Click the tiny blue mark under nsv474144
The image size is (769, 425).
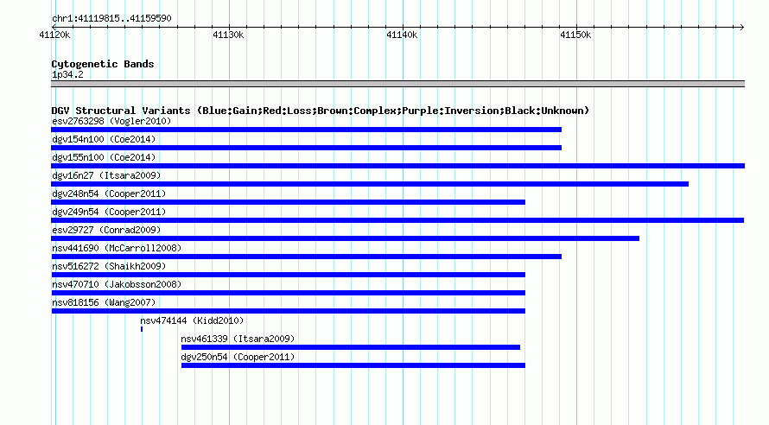click(142, 329)
